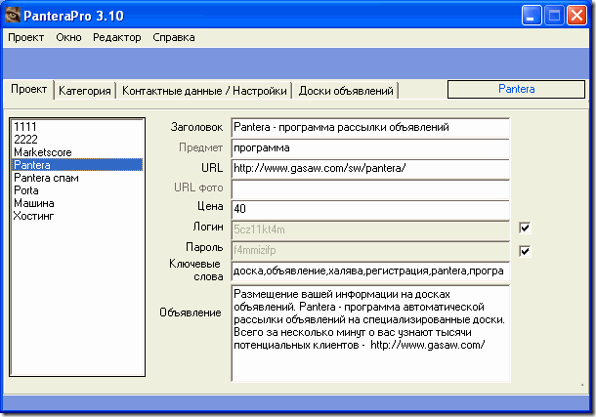The image size is (596, 417).
Task: Select the Marketscore project
Action: tap(77, 152)
